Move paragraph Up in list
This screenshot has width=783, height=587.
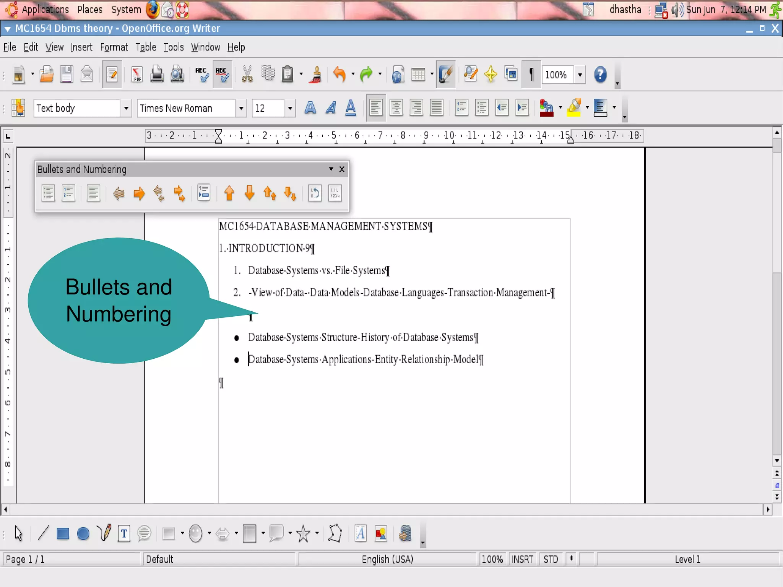229,193
